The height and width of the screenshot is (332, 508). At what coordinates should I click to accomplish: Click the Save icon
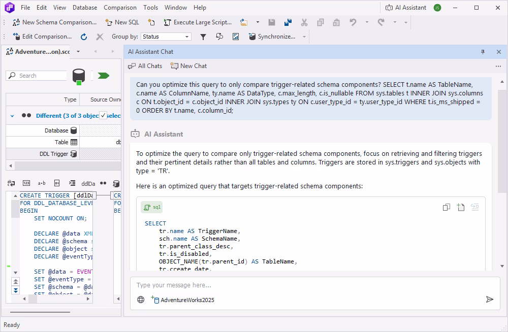[x=271, y=22]
